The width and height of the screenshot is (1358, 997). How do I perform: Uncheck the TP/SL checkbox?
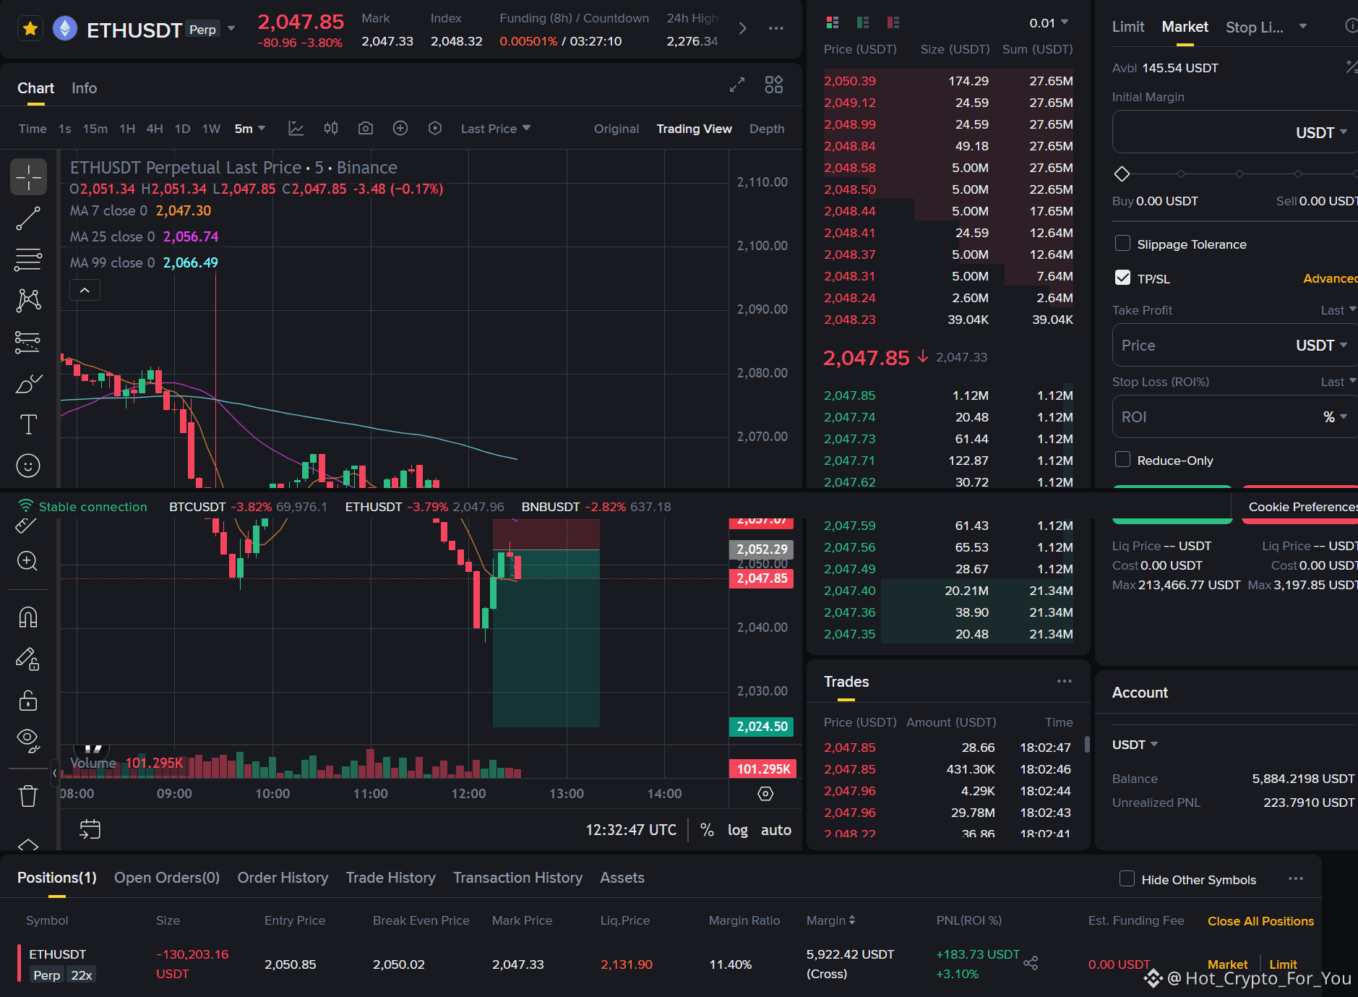(x=1122, y=278)
